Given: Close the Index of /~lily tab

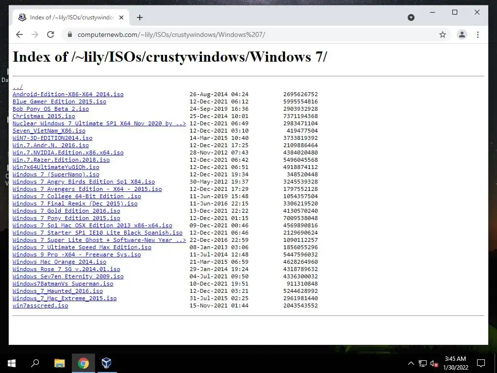Looking at the screenshot, I should tap(121, 17).
